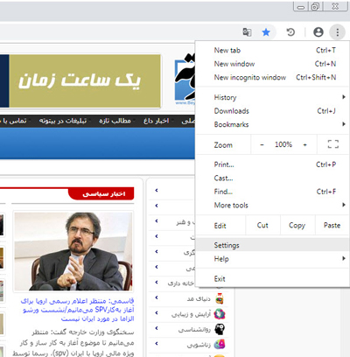Image resolution: width=350 pixels, height=357 pixels.
Task: Click the آرایش و زیبایی category link
Action: pyautogui.click(x=191, y=314)
